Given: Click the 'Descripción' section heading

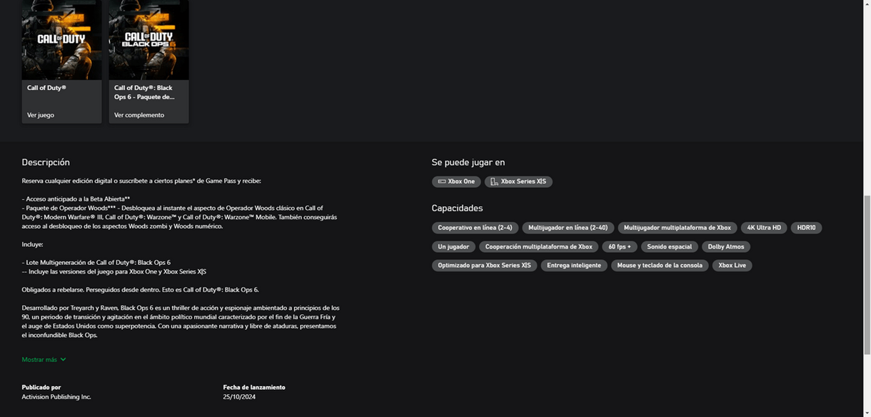Looking at the screenshot, I should click(x=46, y=162).
